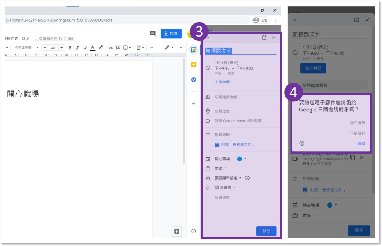Choose the blue event color swatch

239,159
